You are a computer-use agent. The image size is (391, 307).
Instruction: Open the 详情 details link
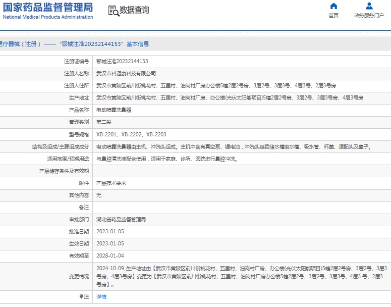(x=101, y=296)
